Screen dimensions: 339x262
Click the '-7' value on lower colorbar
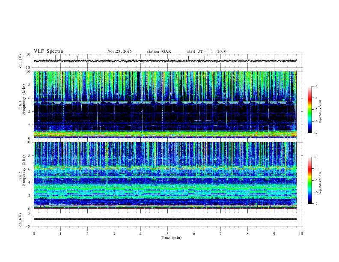tap(316, 203)
